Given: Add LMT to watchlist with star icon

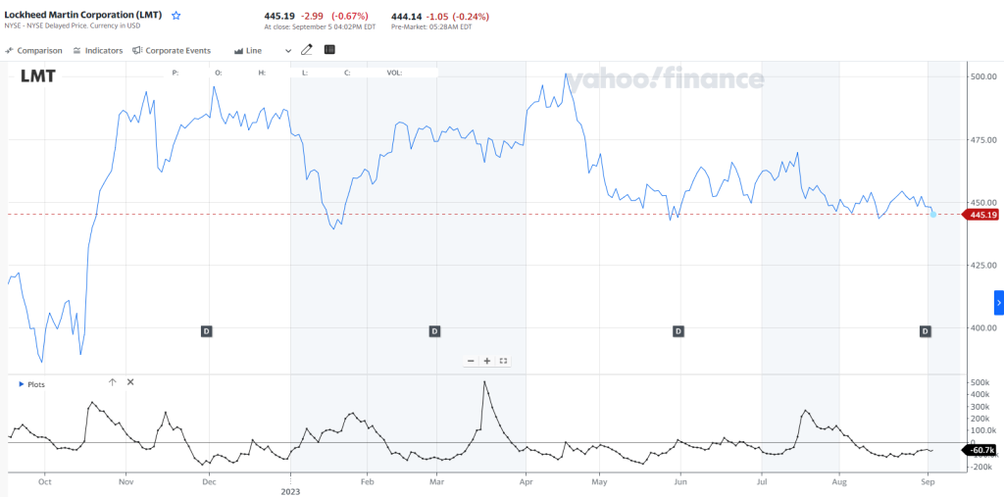Looking at the screenshot, I should click(176, 17).
